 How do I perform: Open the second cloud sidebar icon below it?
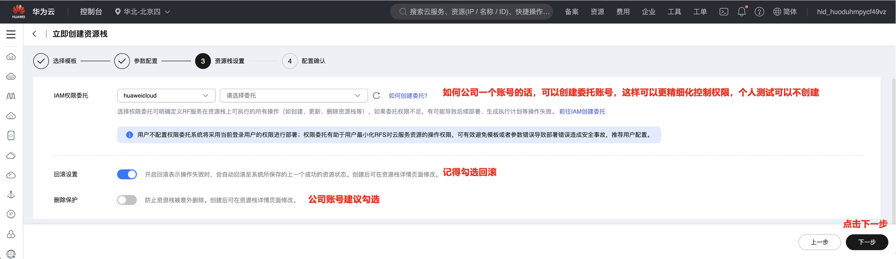(x=11, y=77)
